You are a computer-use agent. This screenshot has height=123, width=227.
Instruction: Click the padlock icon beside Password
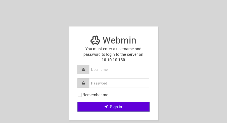pyautogui.click(x=83, y=83)
